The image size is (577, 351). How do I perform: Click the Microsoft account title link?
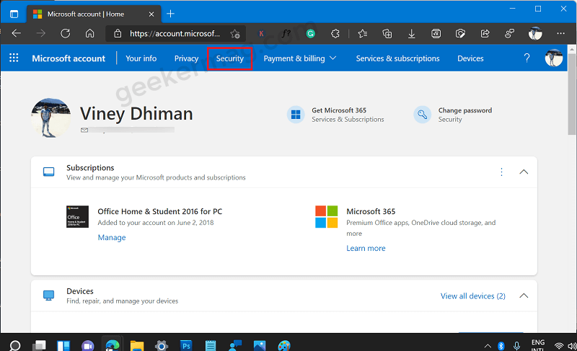(69, 58)
